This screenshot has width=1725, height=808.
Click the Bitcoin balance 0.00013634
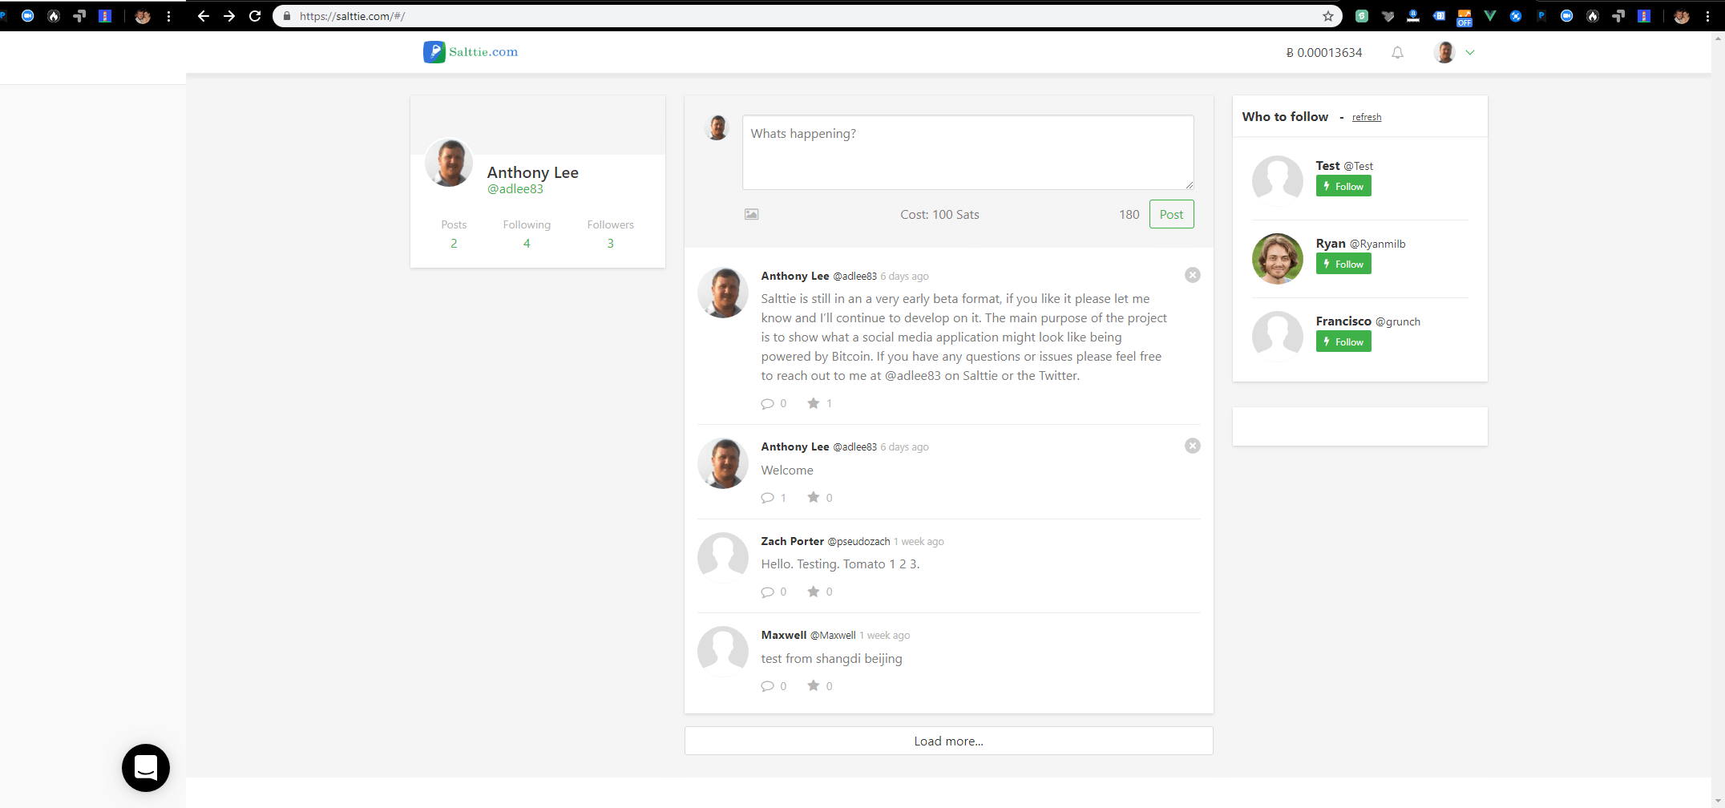(x=1324, y=53)
